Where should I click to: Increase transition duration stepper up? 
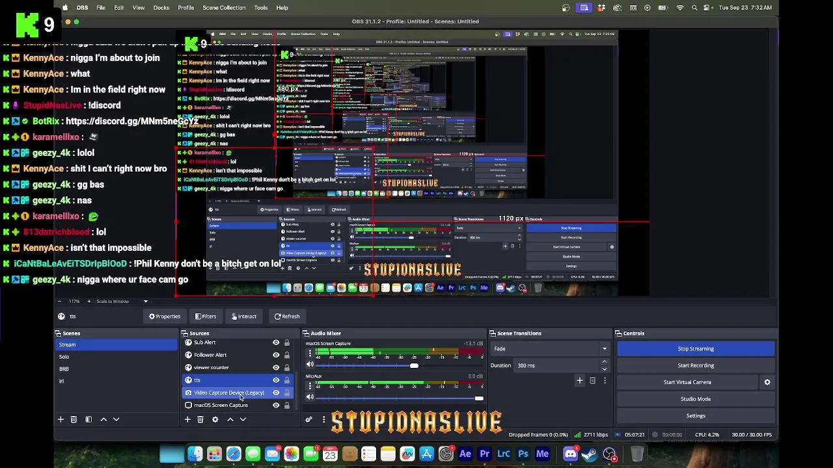click(605, 362)
